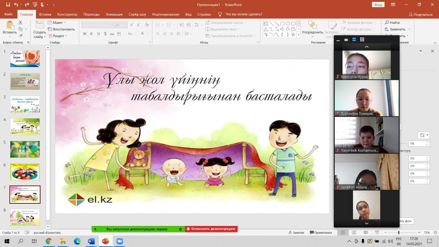Expand the Layout (Макет) dropdown

coord(57,23)
